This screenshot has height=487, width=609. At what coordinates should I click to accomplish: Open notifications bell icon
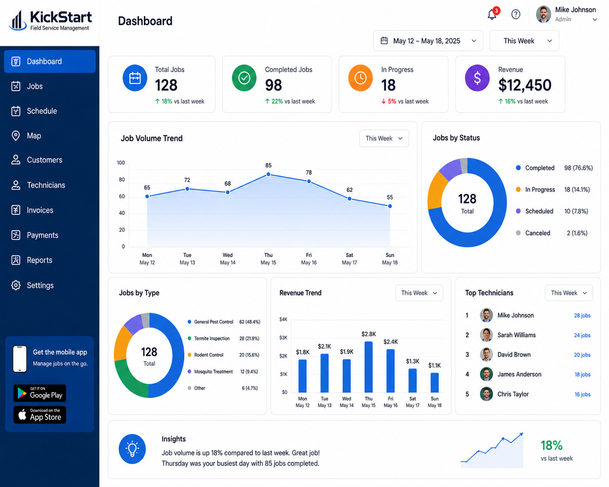492,14
